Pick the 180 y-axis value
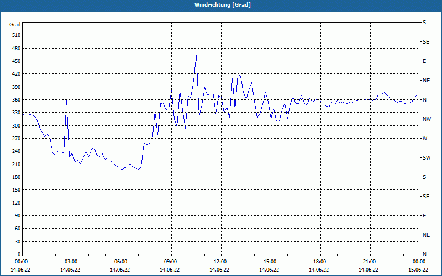 point(17,177)
